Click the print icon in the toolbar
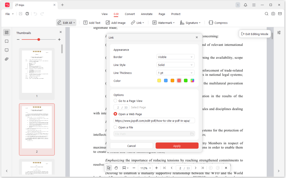This screenshot has height=178, width=286. tap(27, 14)
